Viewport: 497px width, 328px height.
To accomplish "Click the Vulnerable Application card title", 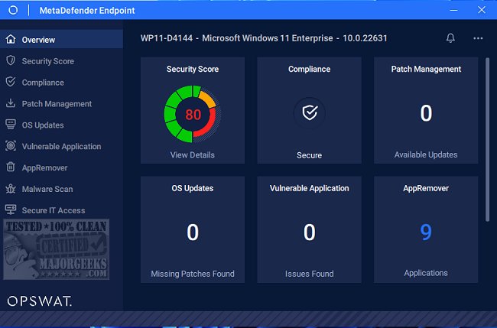I will pyautogui.click(x=310, y=188).
